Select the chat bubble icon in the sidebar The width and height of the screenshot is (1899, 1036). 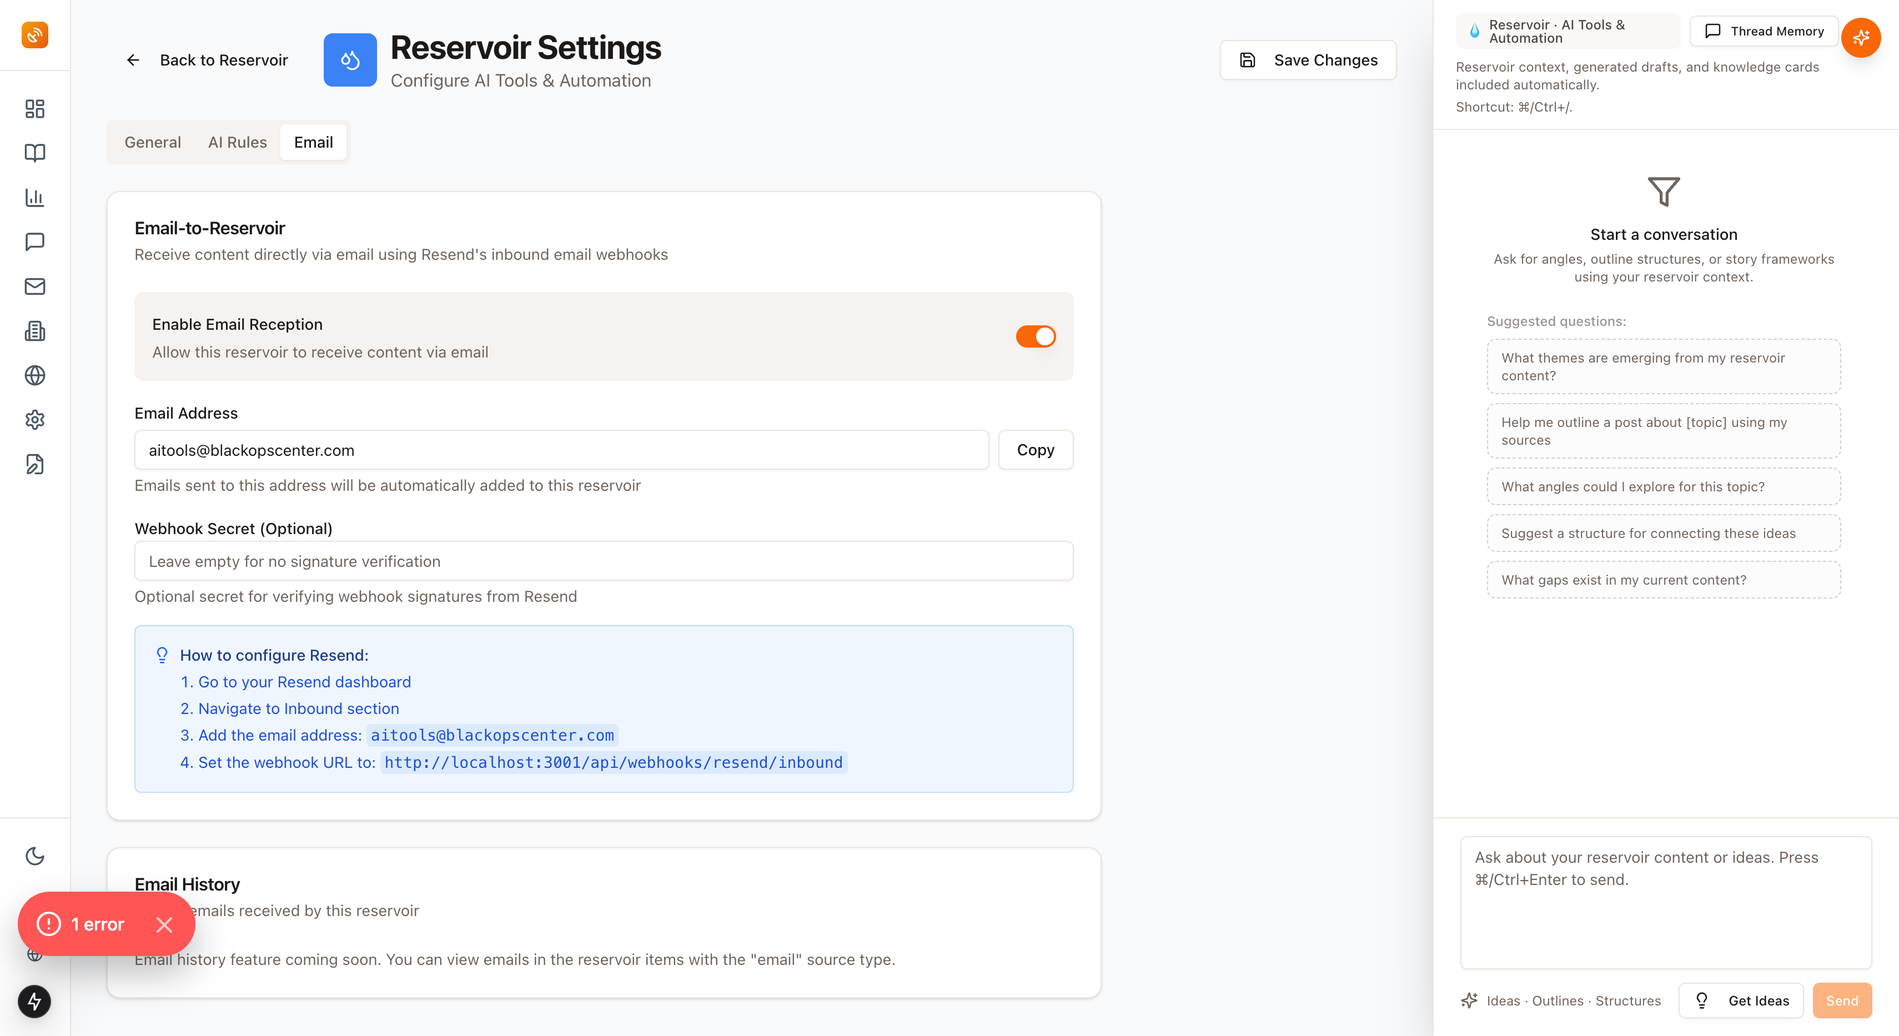[34, 242]
